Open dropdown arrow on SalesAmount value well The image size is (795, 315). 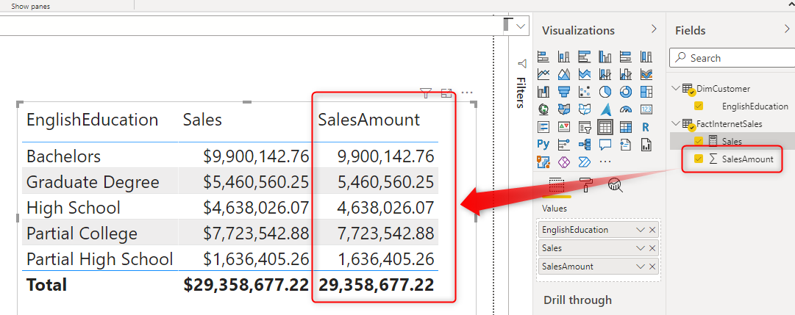coord(640,267)
